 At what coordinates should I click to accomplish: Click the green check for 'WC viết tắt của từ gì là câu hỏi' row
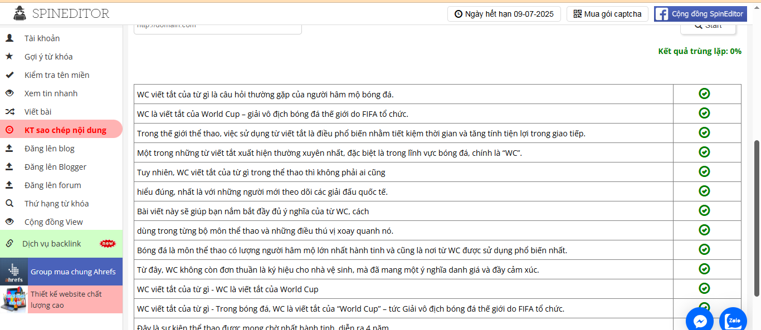pyautogui.click(x=704, y=93)
